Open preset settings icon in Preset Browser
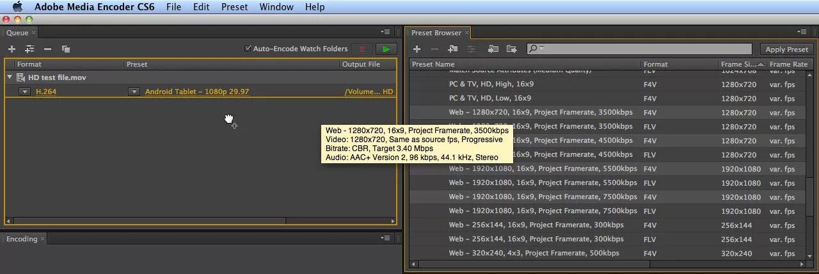The width and height of the screenshot is (819, 274). click(x=471, y=49)
